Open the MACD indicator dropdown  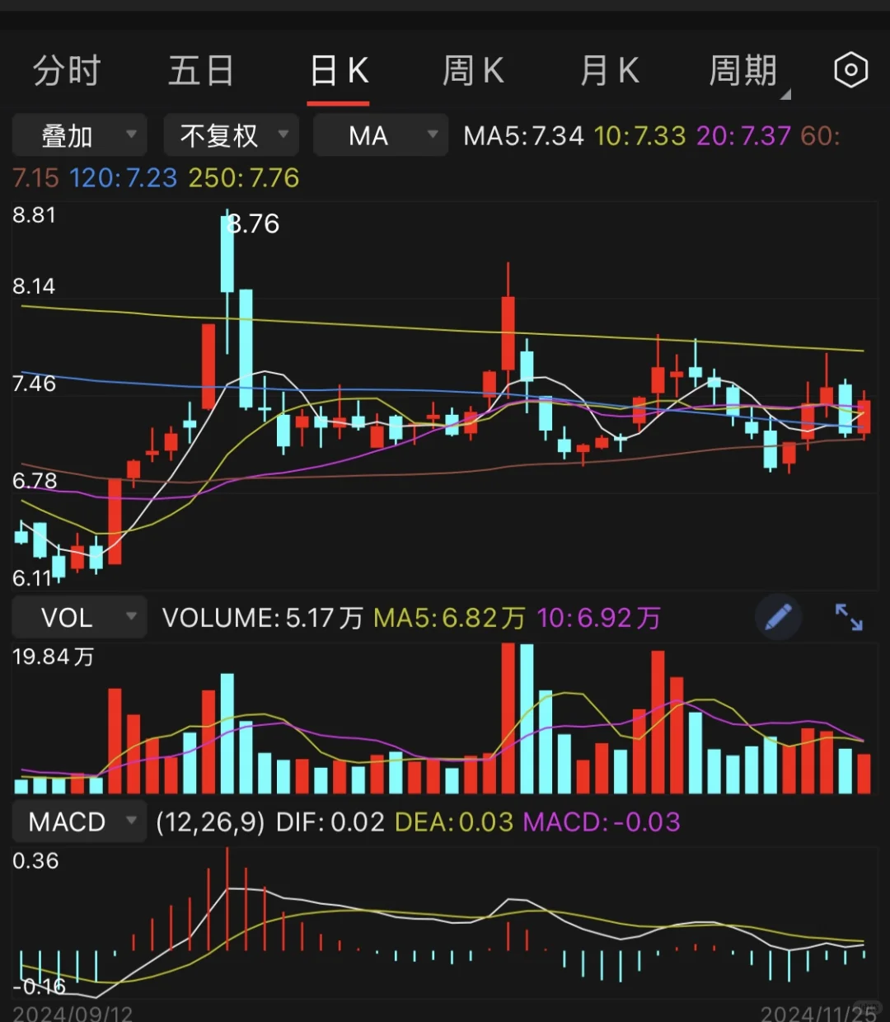click(x=80, y=822)
